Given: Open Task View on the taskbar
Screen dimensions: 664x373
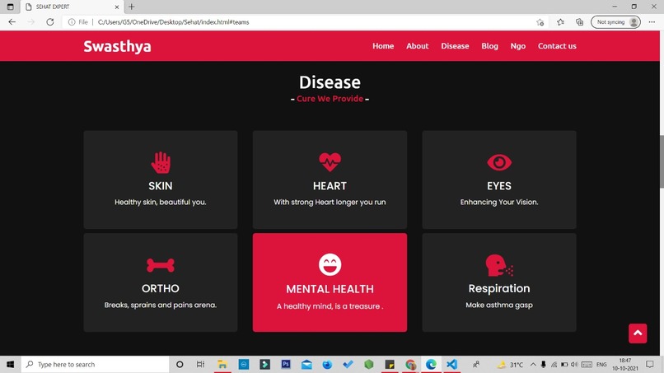Looking at the screenshot, I should pos(200,364).
